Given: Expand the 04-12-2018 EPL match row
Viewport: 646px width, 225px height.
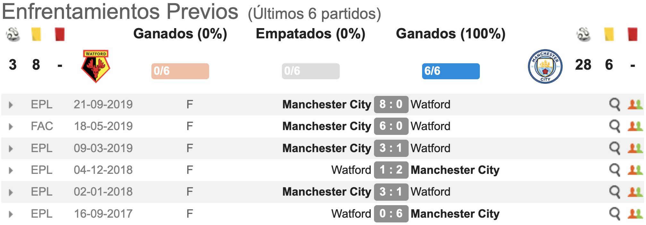Looking at the screenshot, I should 11,170.
